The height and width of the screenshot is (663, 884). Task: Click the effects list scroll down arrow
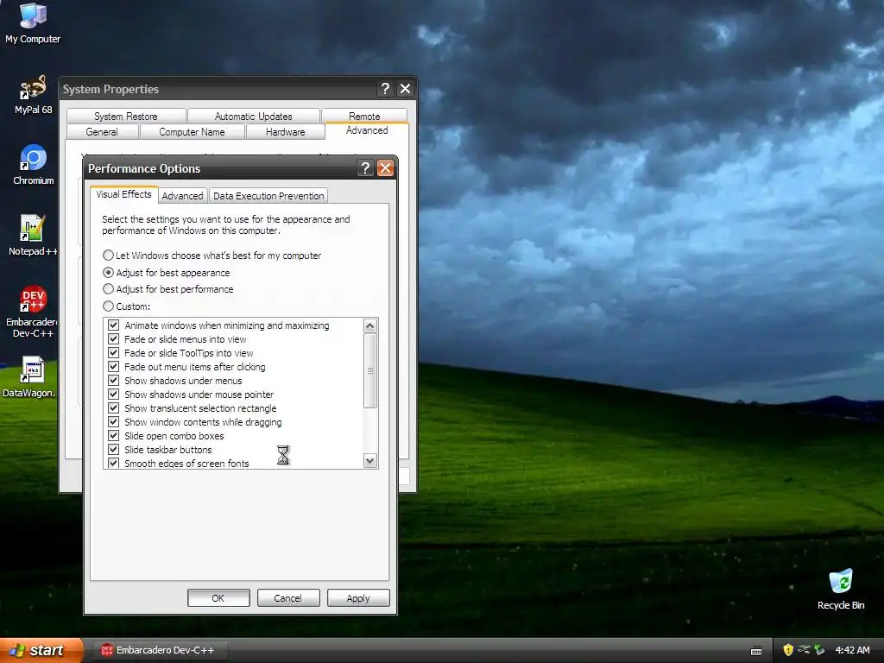click(369, 461)
